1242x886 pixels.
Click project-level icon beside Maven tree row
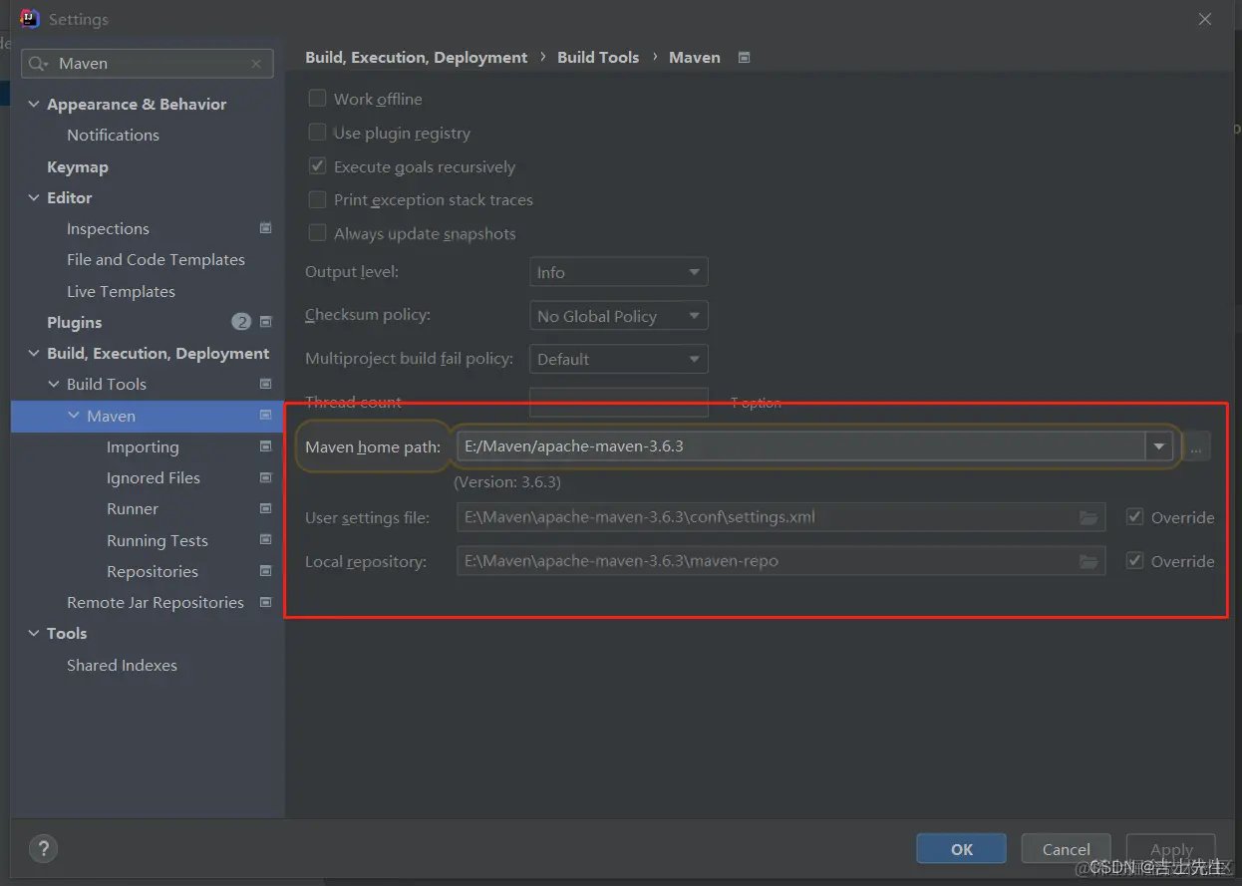click(x=266, y=416)
